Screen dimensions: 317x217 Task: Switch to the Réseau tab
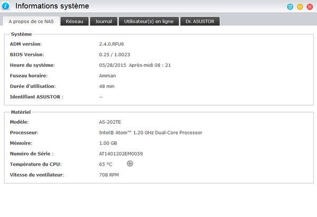click(74, 21)
